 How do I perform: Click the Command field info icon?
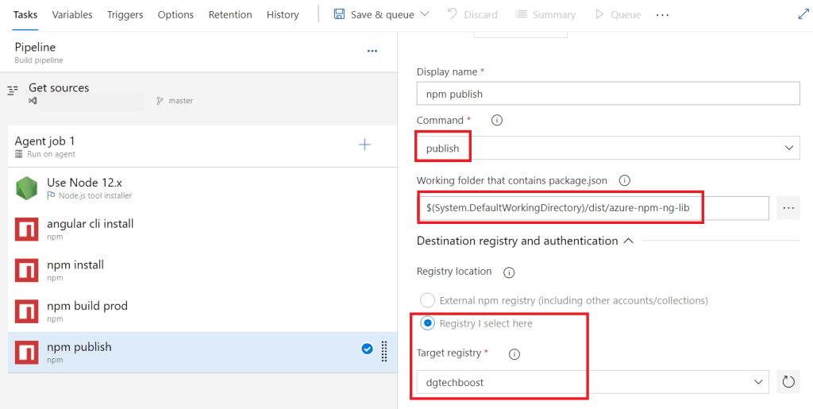click(x=497, y=121)
